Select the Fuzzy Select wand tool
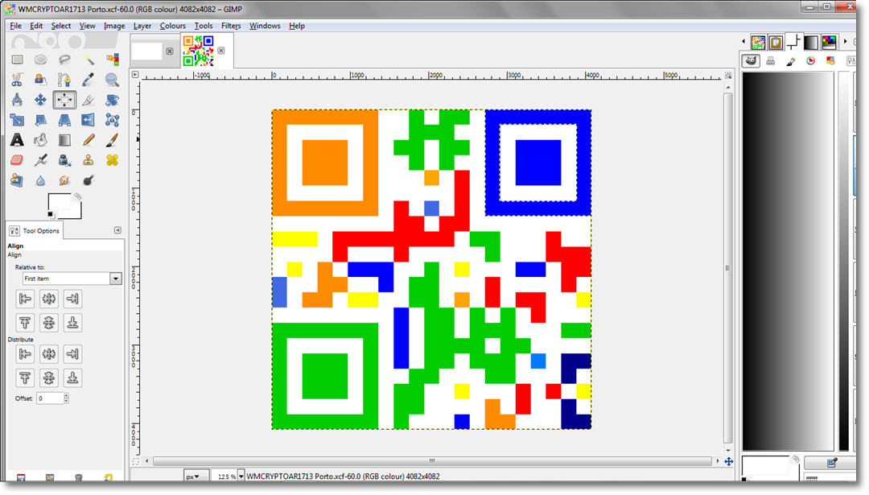Viewport: 869px width, 495px height. coord(89,60)
